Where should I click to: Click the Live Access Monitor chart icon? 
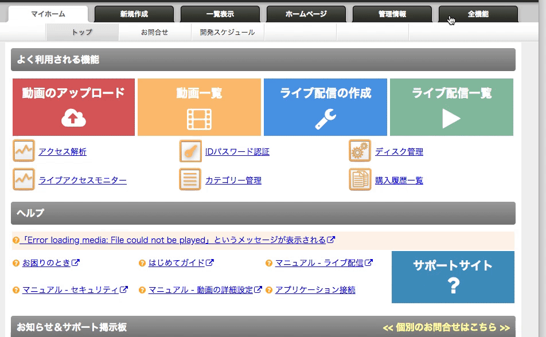(24, 180)
